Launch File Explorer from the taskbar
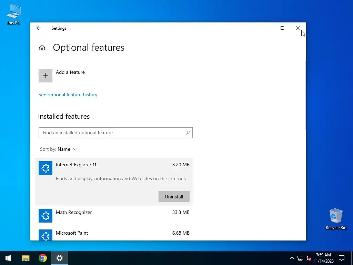This screenshot has width=353, height=265. click(26, 258)
